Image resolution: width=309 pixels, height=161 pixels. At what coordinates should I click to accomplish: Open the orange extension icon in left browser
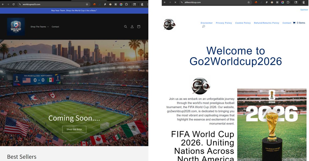tap(94, 4)
